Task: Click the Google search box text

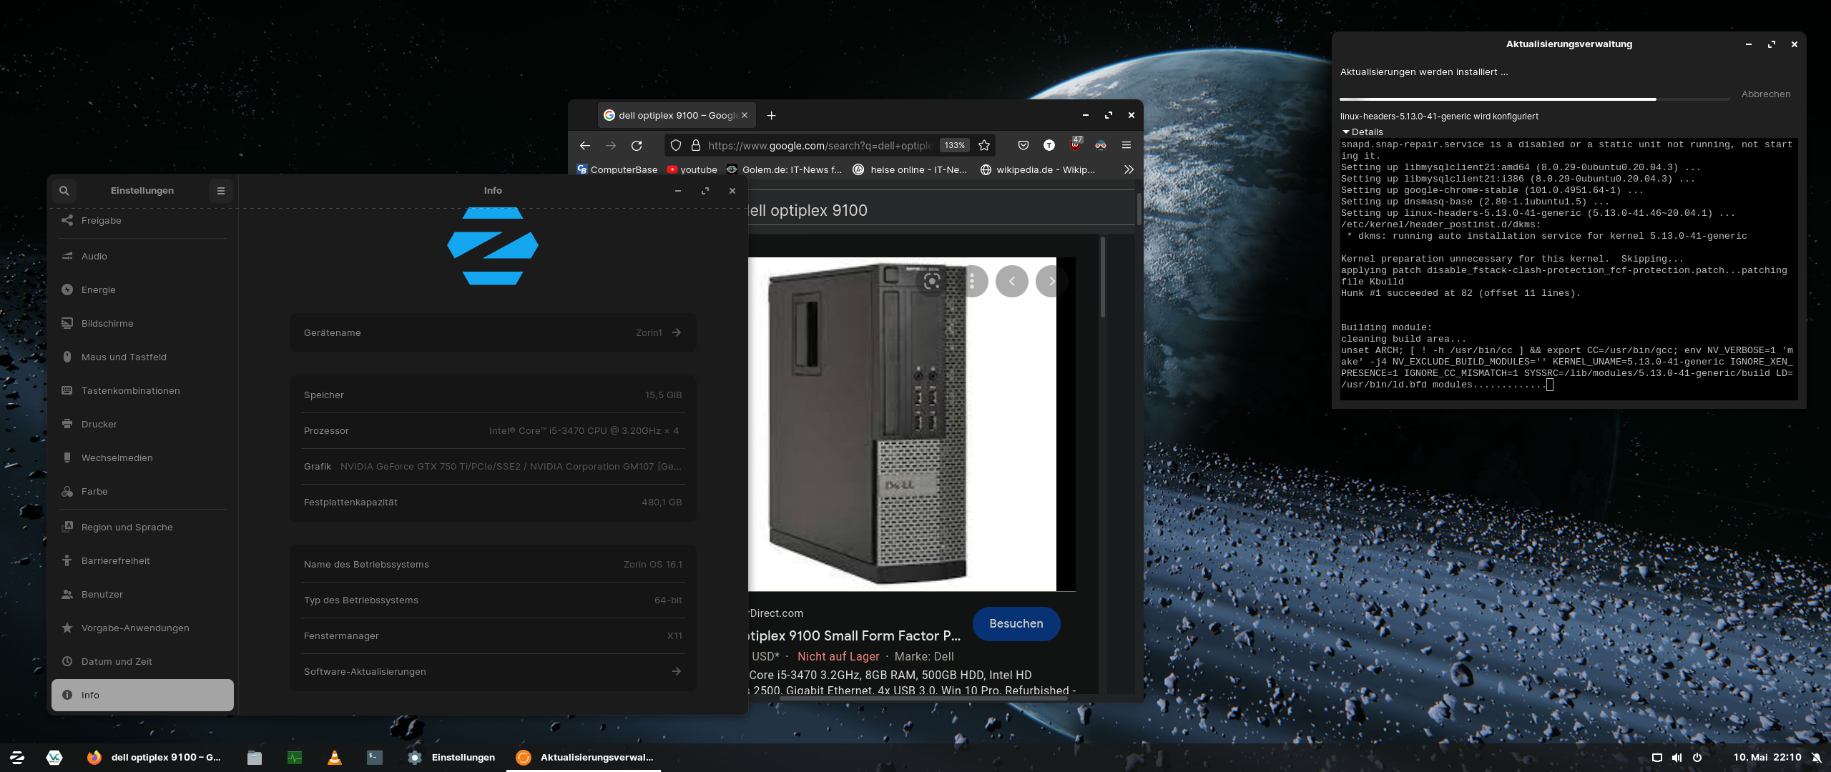Action: (807, 211)
